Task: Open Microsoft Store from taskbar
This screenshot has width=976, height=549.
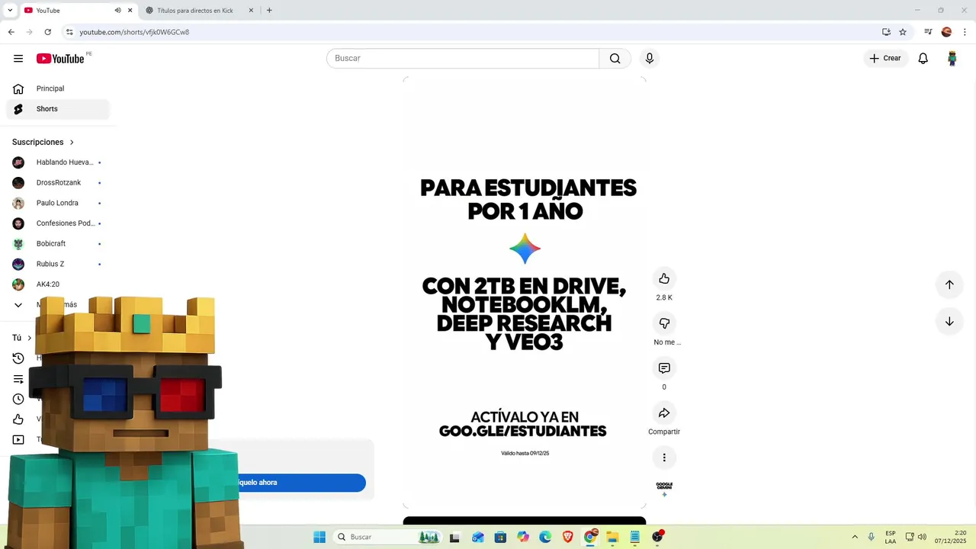Action: tap(500, 538)
